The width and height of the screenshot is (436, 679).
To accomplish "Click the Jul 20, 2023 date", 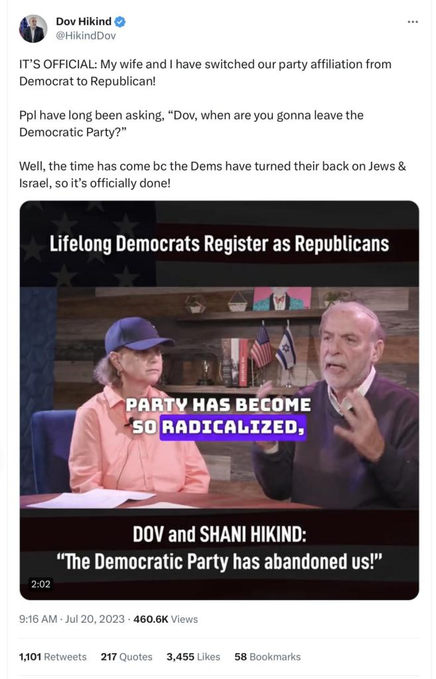I will [x=94, y=619].
